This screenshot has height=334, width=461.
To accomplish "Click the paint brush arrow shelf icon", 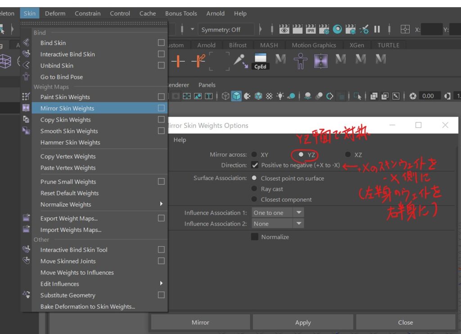I will [240, 61].
